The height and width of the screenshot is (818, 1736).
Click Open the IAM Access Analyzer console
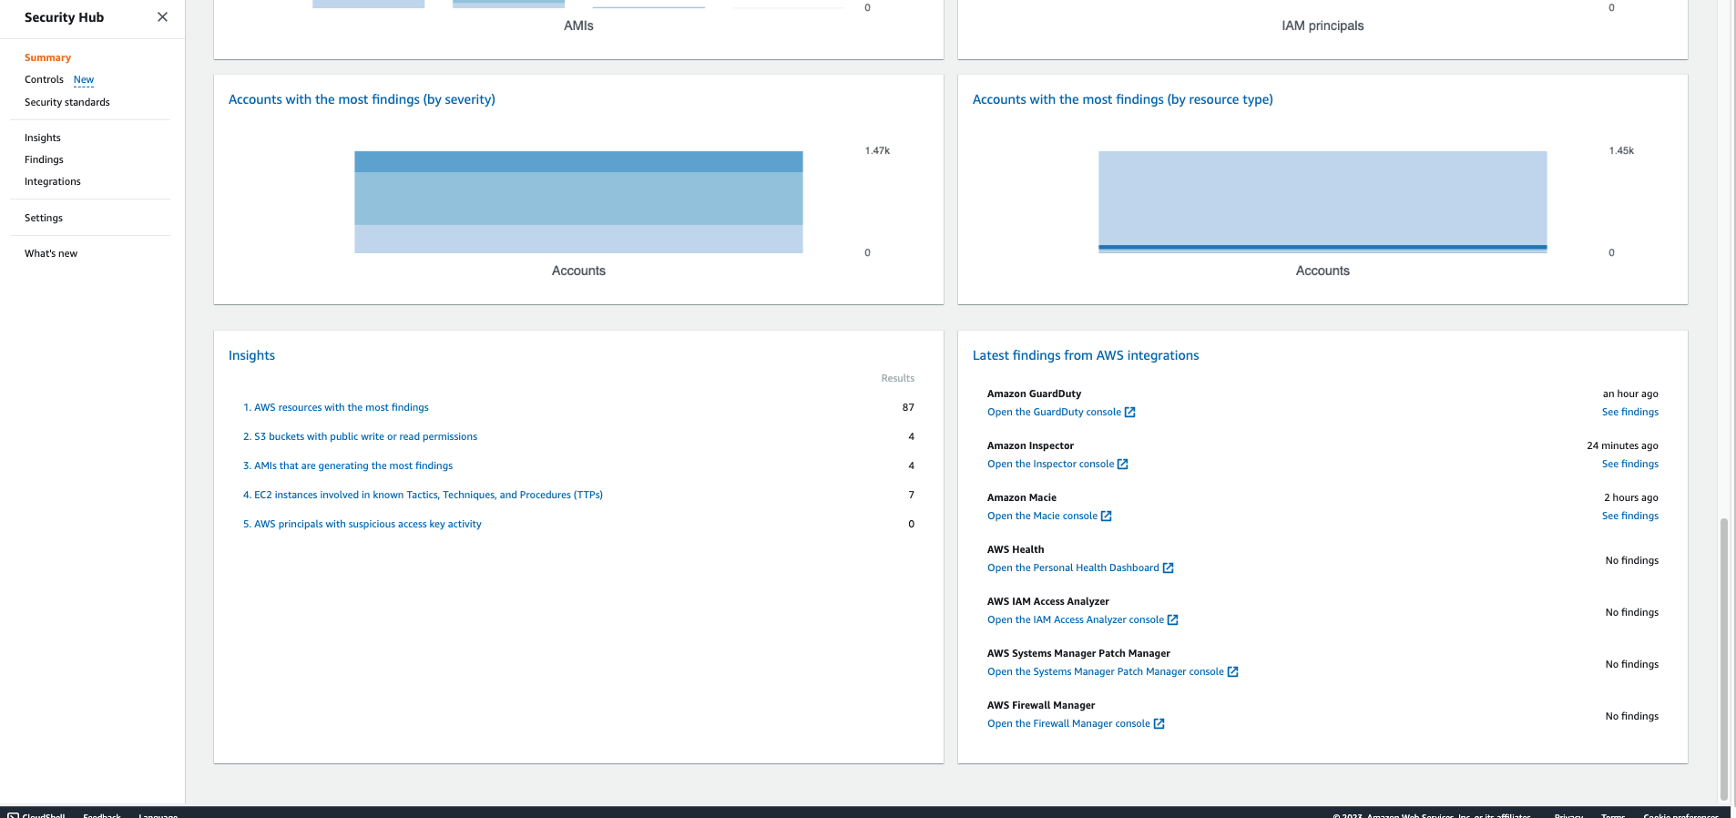(x=1076, y=619)
